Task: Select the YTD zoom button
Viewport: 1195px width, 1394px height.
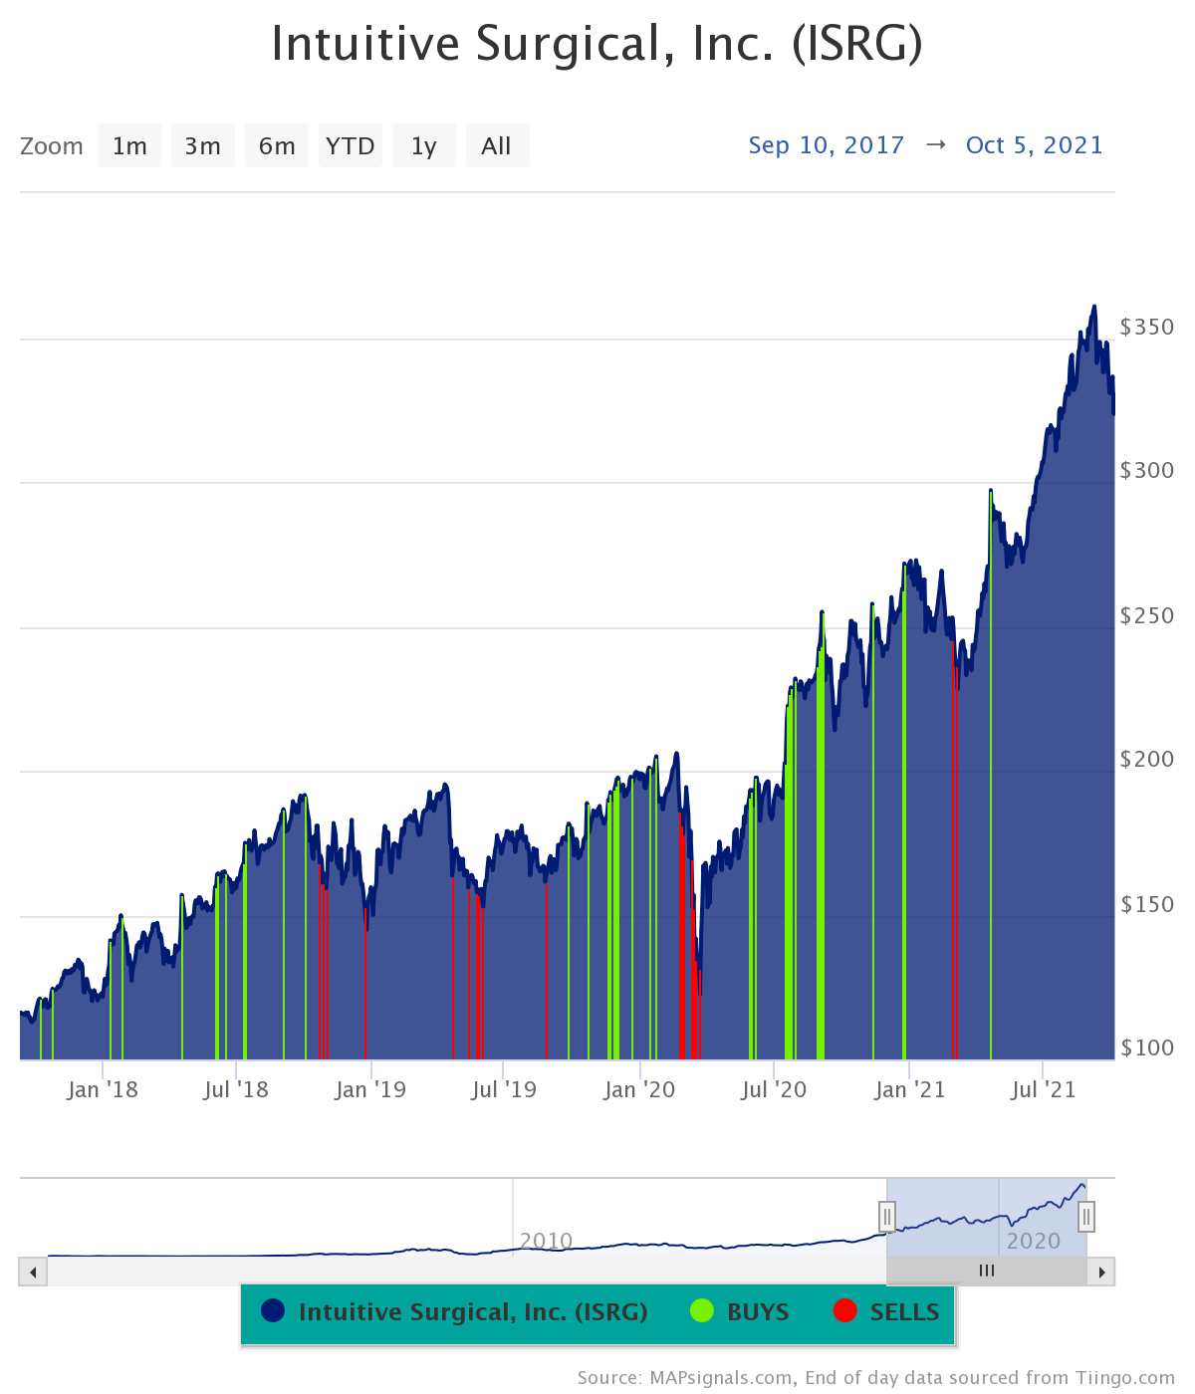Action: (351, 146)
